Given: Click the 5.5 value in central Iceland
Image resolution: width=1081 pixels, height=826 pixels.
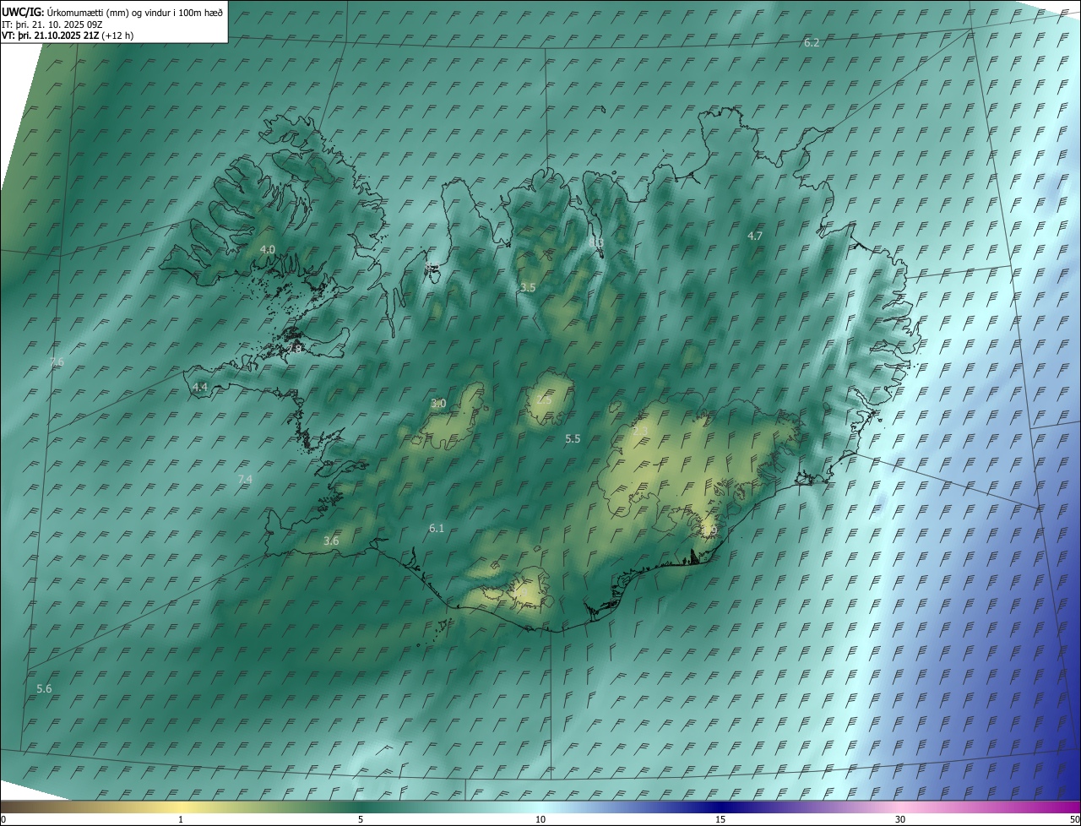Looking at the screenshot, I should pyautogui.click(x=573, y=439).
